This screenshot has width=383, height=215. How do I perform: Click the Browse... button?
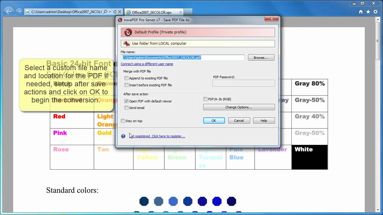pos(261,58)
